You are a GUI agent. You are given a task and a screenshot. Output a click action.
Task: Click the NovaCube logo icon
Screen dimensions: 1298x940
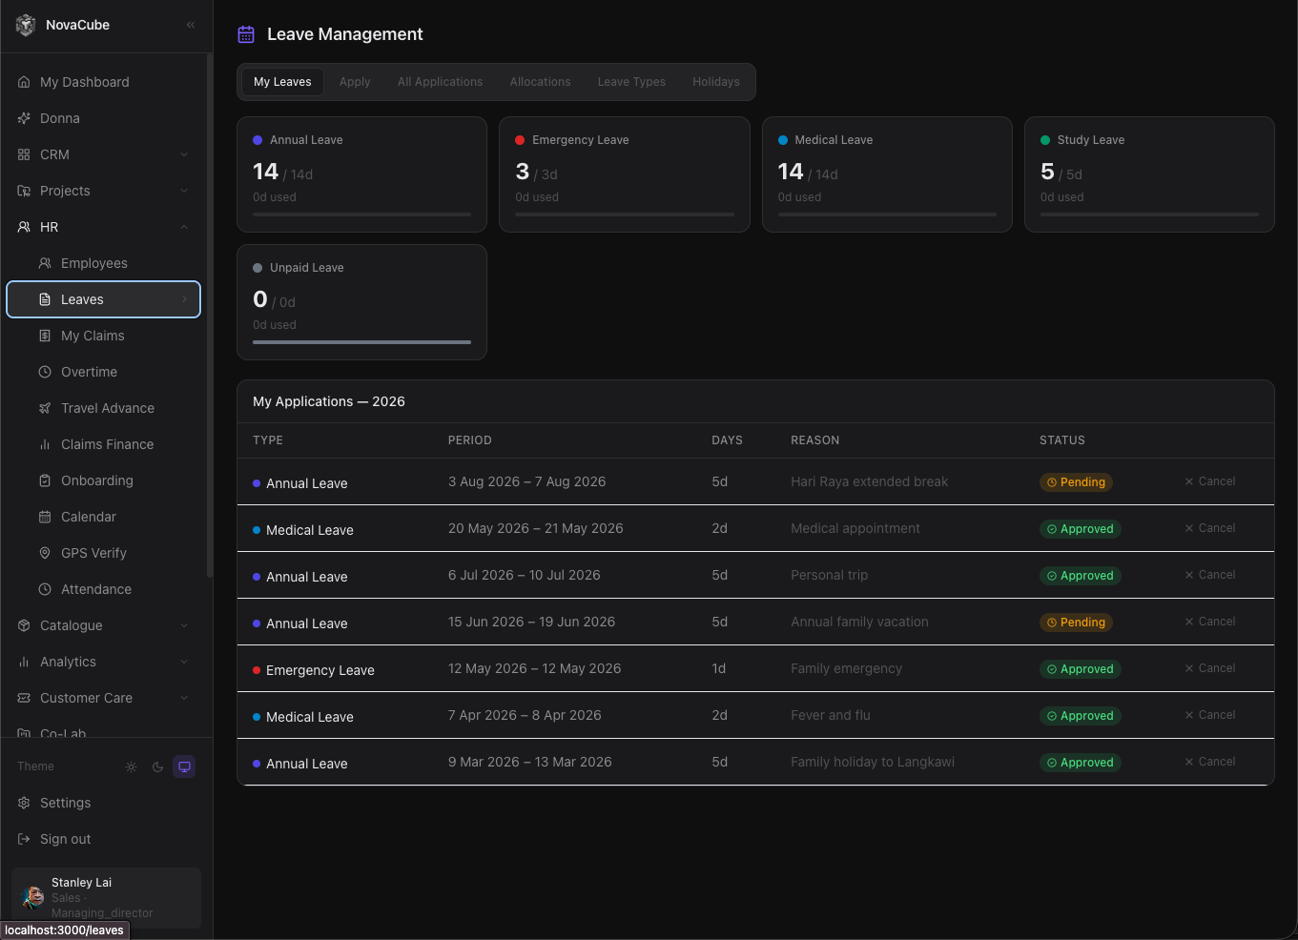pyautogui.click(x=26, y=25)
